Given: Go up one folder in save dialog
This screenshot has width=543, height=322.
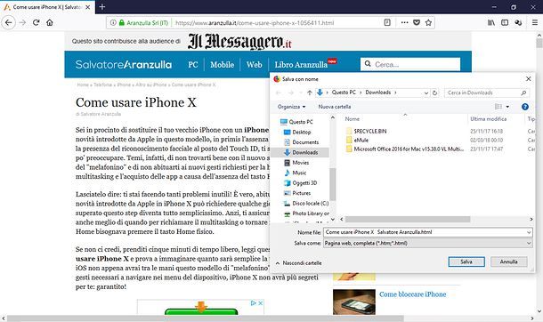Looking at the screenshot, I should point(310,93).
